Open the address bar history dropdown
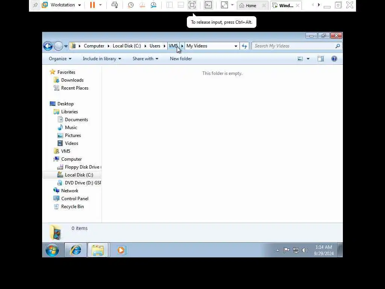 (236, 46)
